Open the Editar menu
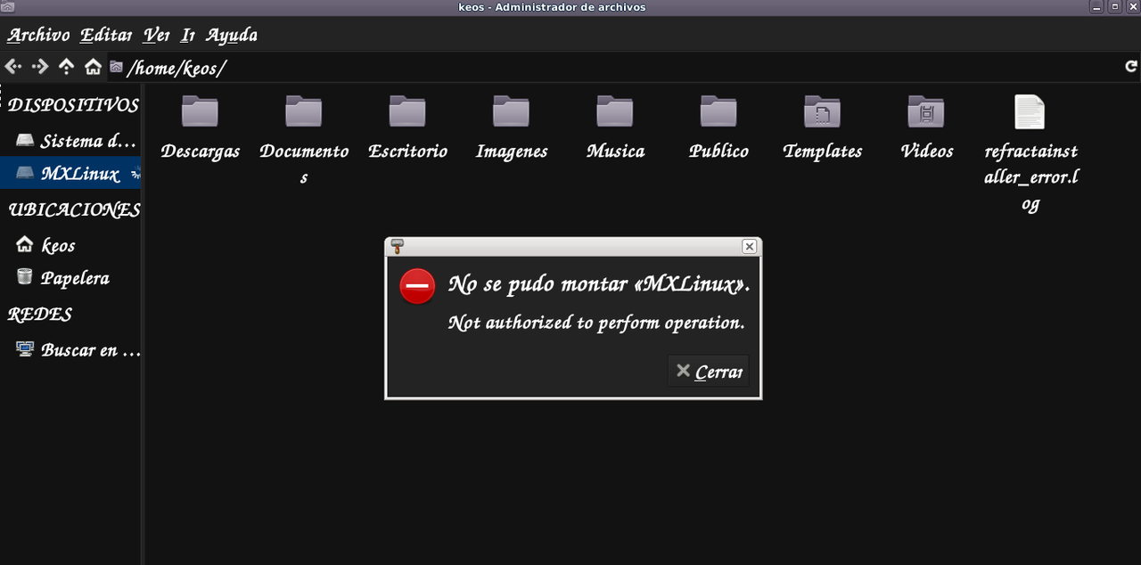 click(x=106, y=36)
